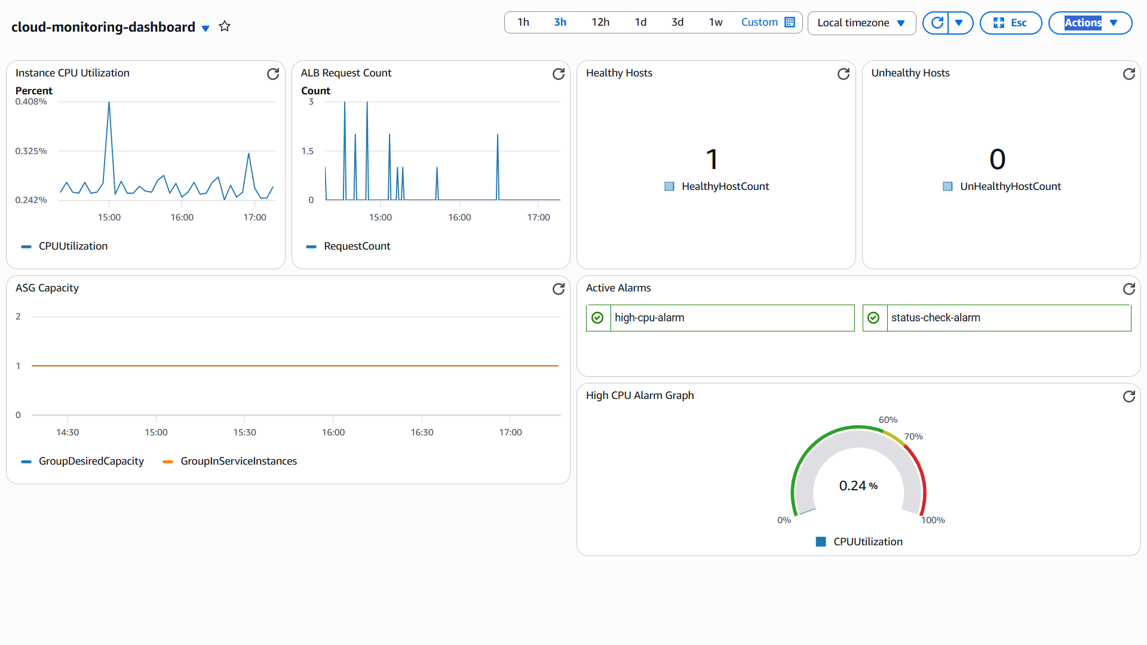Click the top toolbar refresh icon
The height and width of the screenshot is (645, 1147).
936,23
